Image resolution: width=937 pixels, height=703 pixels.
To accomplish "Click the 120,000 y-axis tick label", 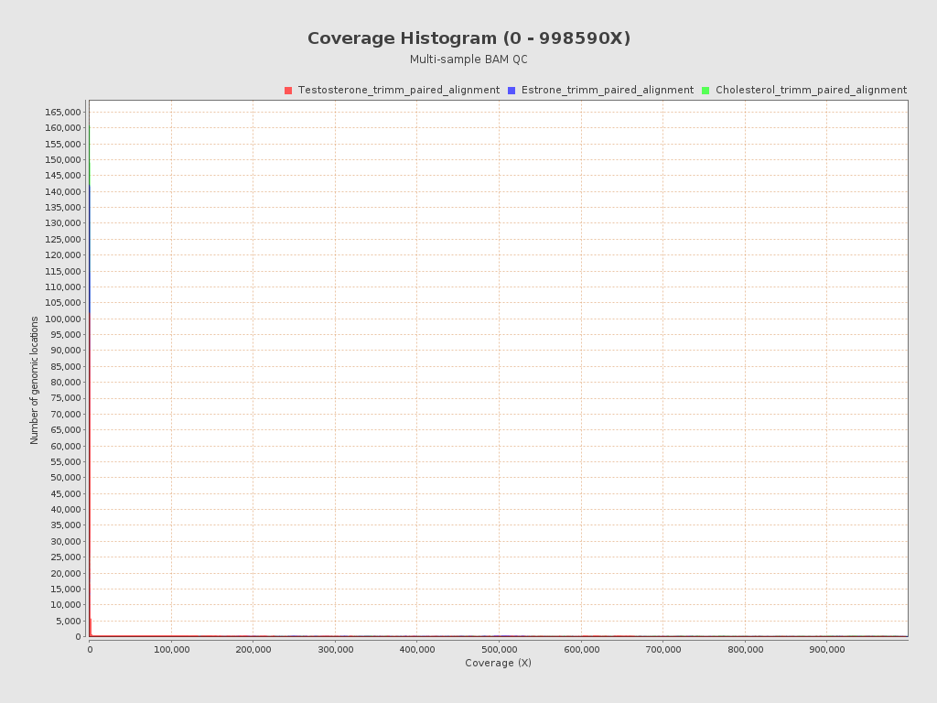I will 63,255.
